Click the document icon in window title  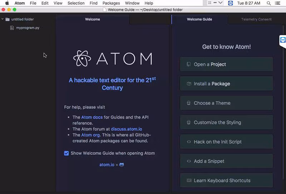click(104, 10)
